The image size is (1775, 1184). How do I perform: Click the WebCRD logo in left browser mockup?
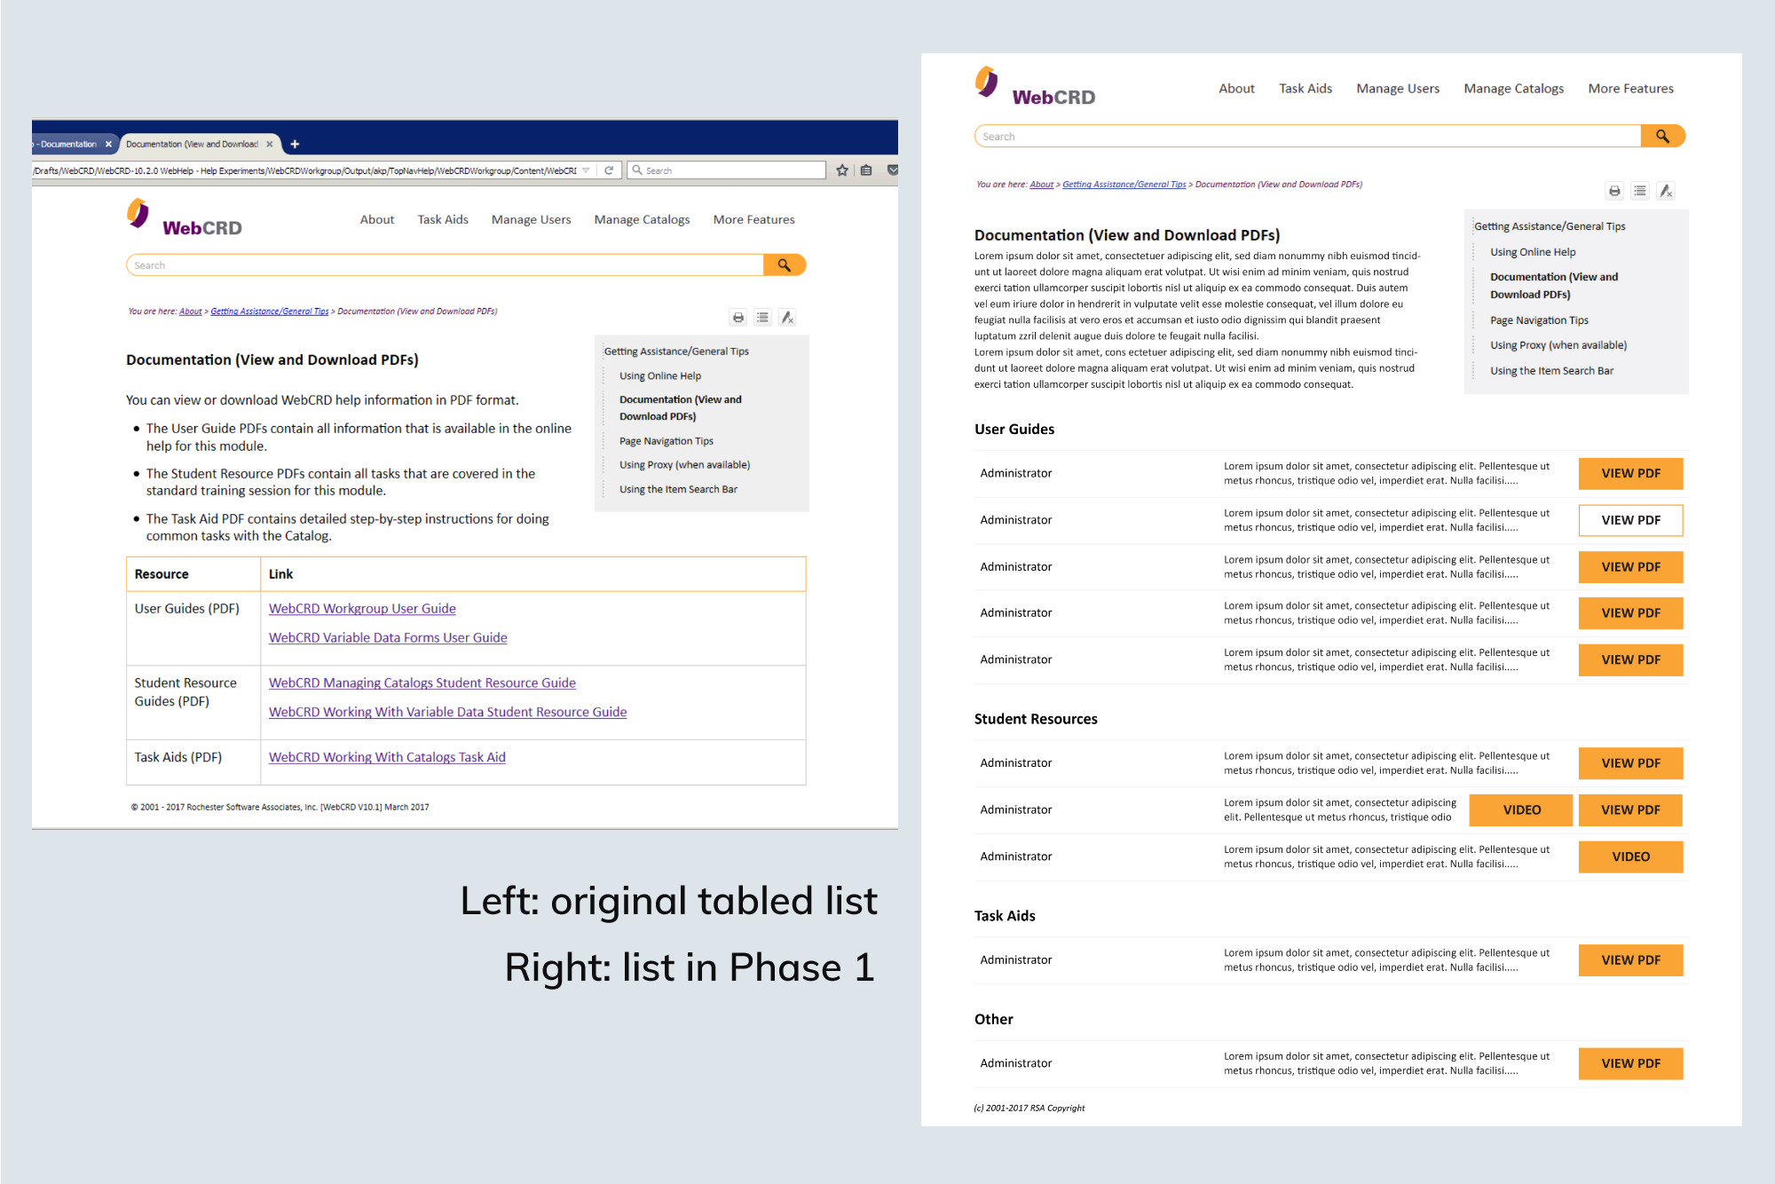point(184,218)
